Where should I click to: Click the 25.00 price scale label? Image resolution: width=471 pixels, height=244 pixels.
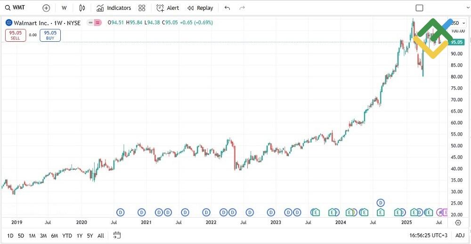click(456, 203)
